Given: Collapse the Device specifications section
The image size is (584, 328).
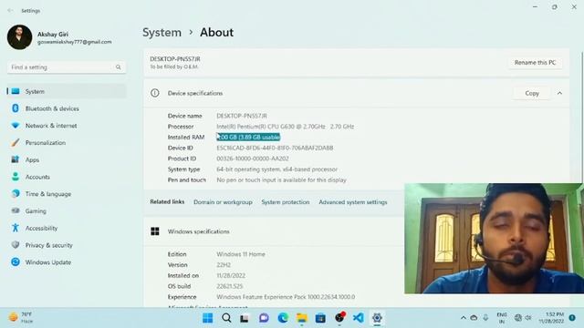Looking at the screenshot, I should (x=559, y=93).
